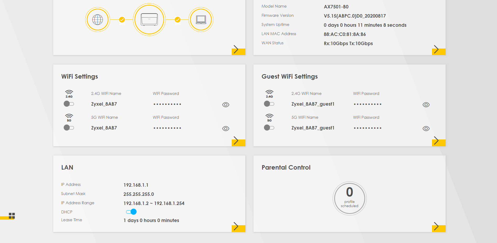
Task: Click the Internet globe icon
Action: click(98, 20)
